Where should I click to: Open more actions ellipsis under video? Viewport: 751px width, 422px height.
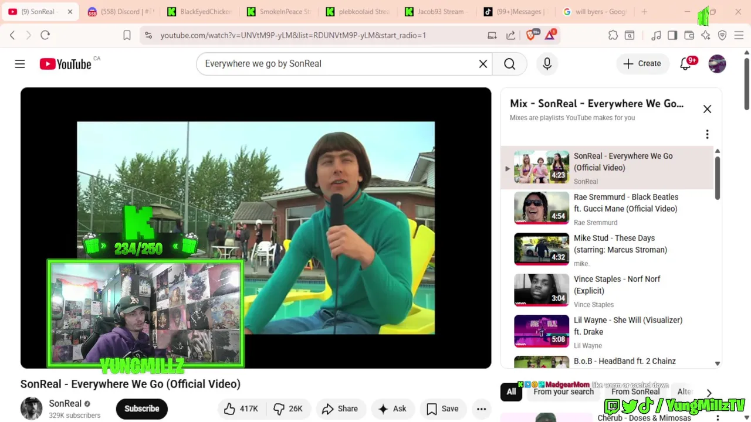[482, 409]
